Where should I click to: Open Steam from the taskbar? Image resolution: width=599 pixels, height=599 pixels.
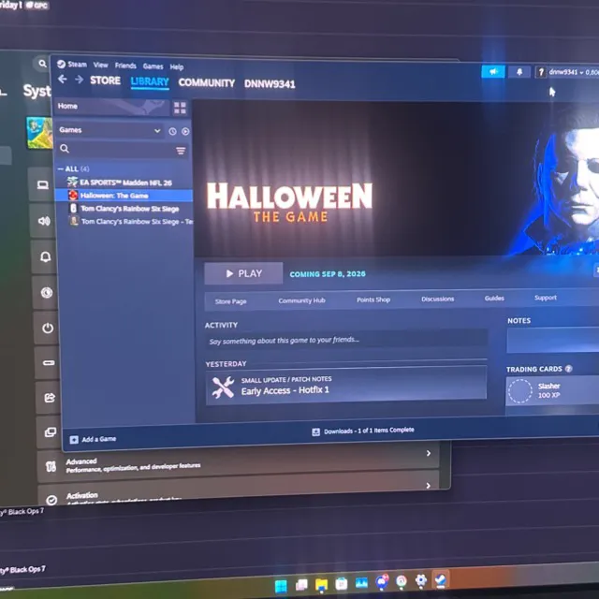click(441, 579)
